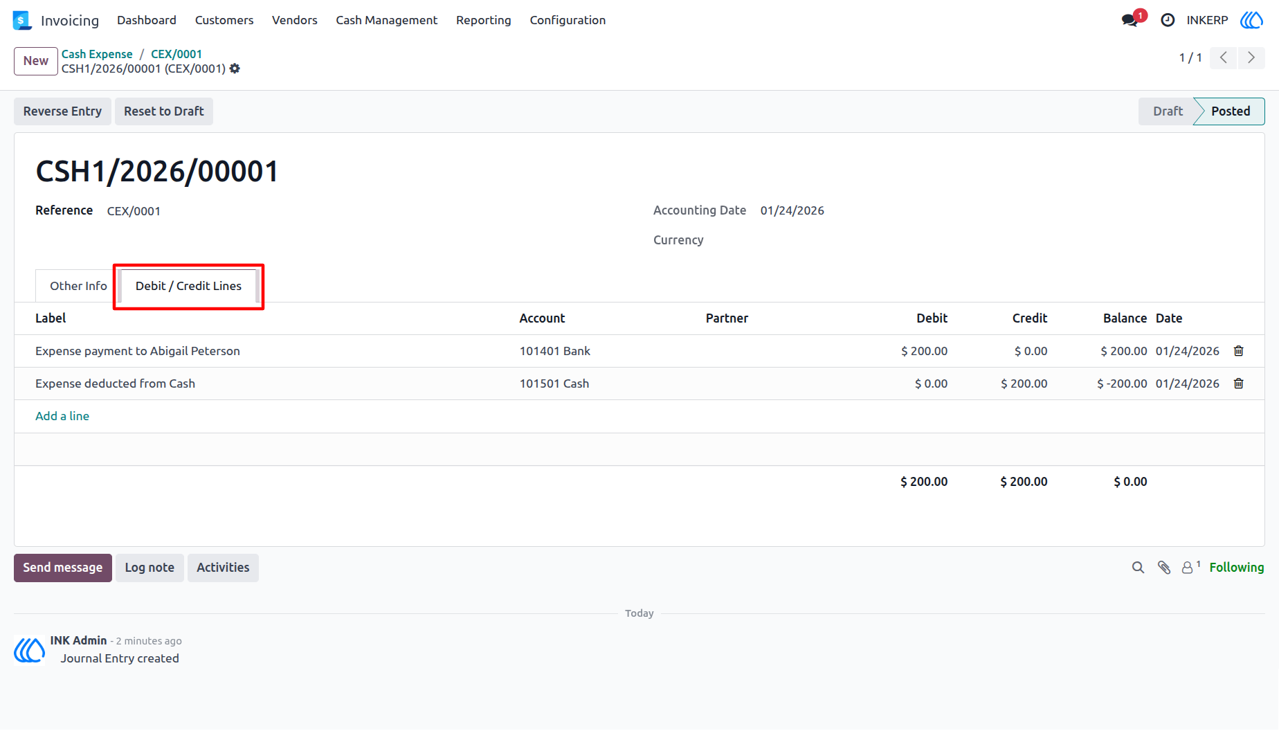The image size is (1279, 731).
Task: Go to next record arrow
Action: [x=1251, y=57]
